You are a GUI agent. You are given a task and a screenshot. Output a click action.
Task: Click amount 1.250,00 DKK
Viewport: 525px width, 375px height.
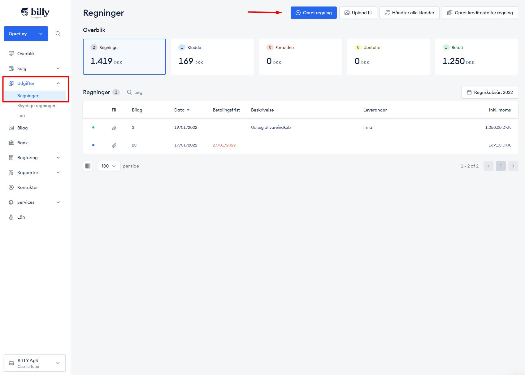pos(498,127)
